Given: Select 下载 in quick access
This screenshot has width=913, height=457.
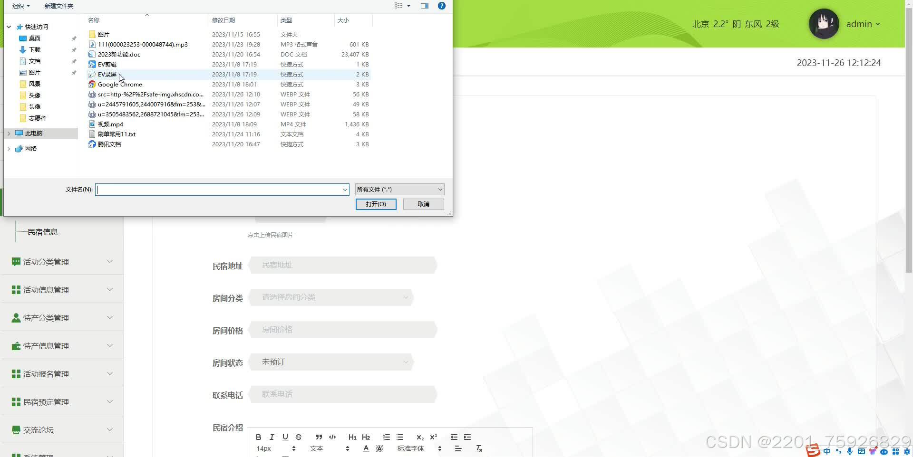Looking at the screenshot, I should pos(35,49).
